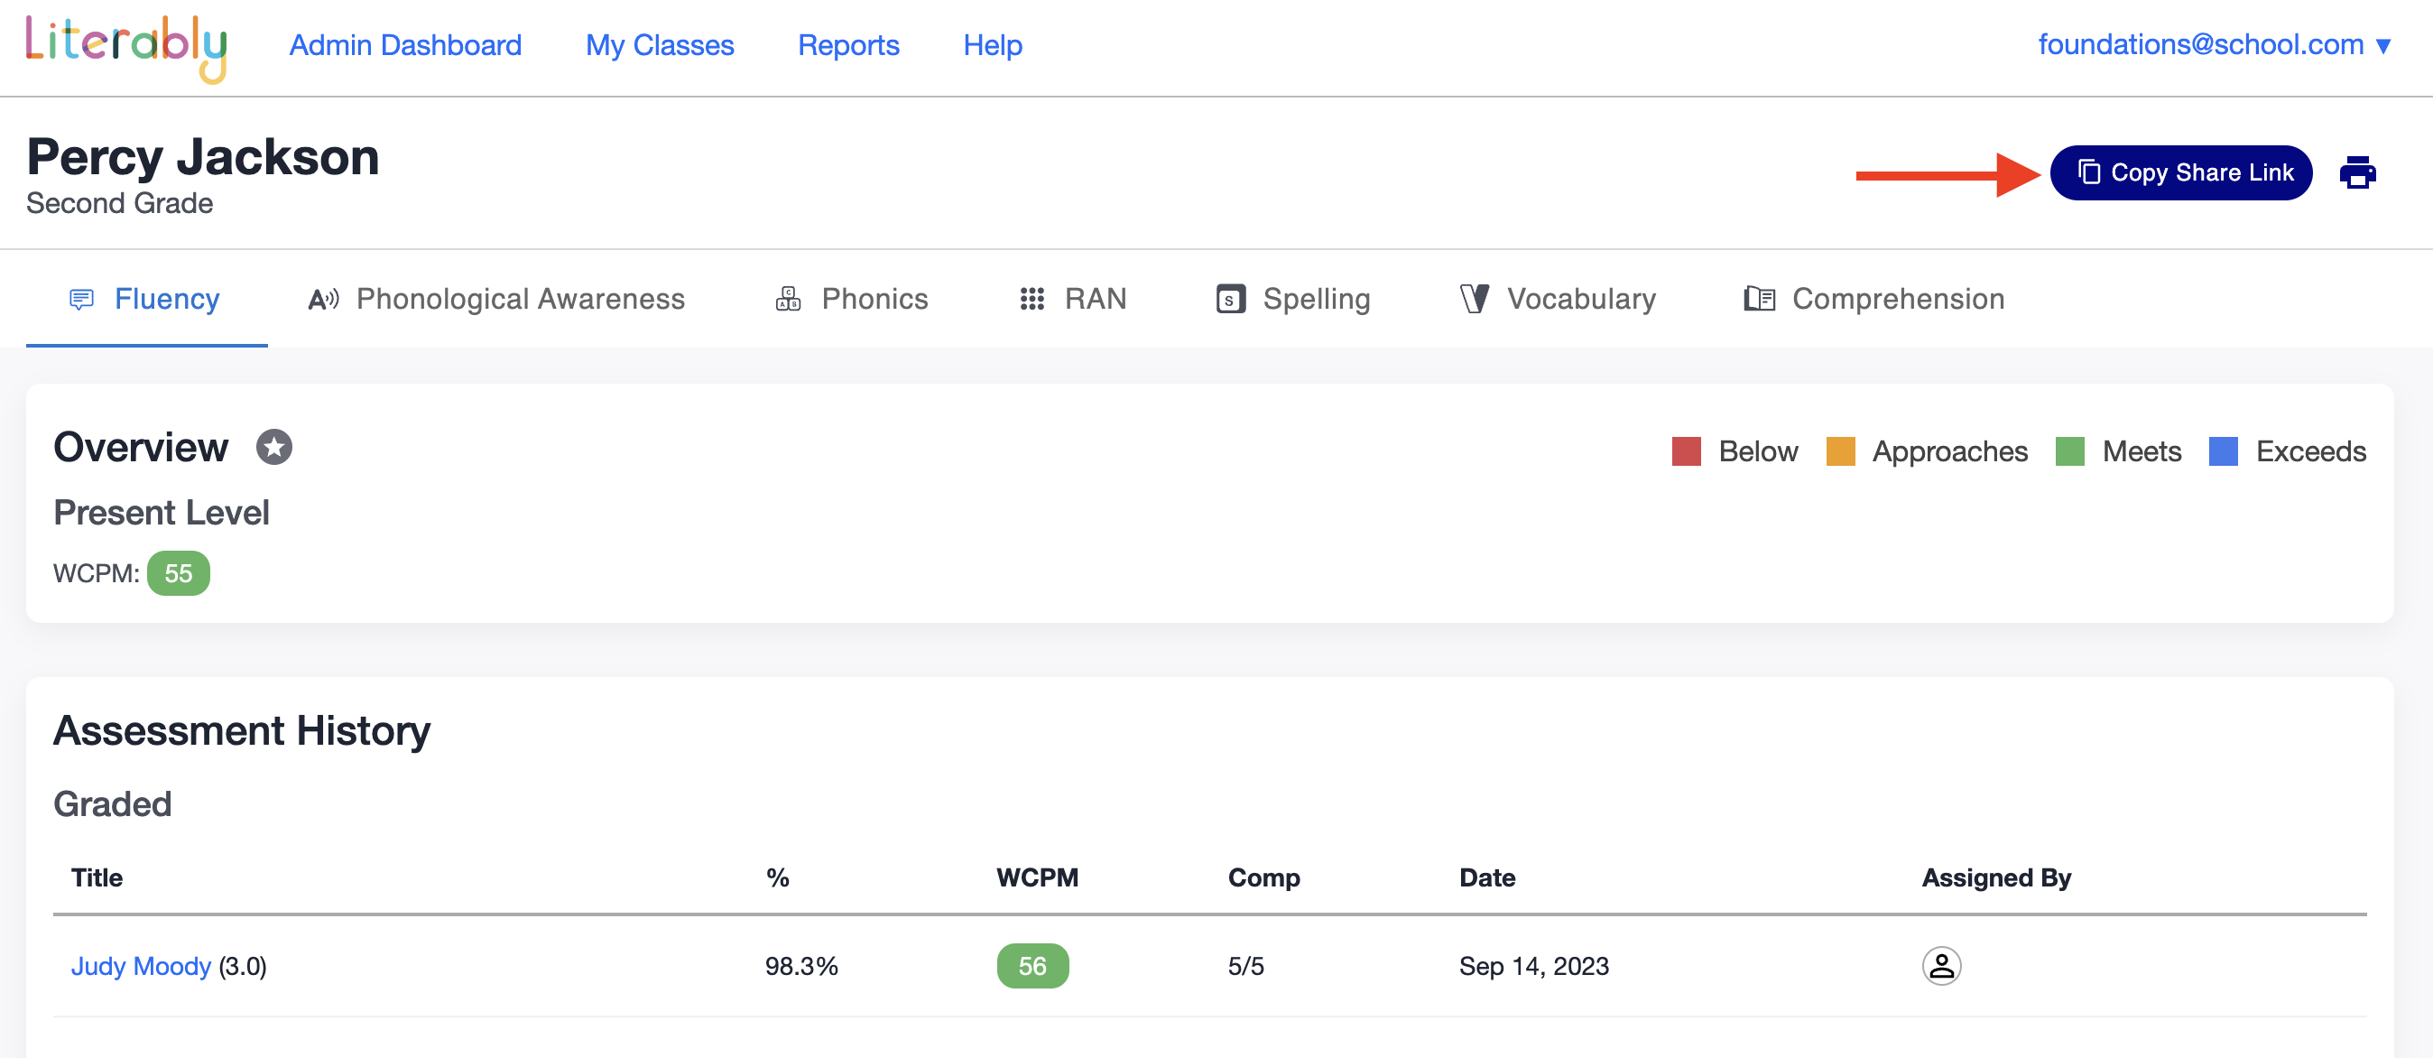Click the RAN grid icon
Image resolution: width=2433 pixels, height=1058 pixels.
click(x=1031, y=300)
